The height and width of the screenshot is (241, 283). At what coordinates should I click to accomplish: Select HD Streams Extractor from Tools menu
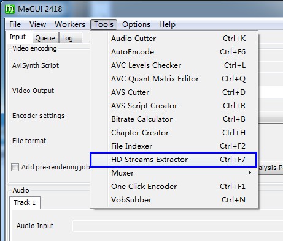(174, 160)
